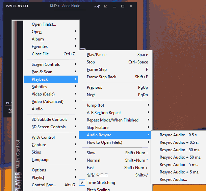Screen dimensions: 206x191
Task: Select Resync Audio: - 0.5 s.
Action: pyautogui.click(x=179, y=135)
